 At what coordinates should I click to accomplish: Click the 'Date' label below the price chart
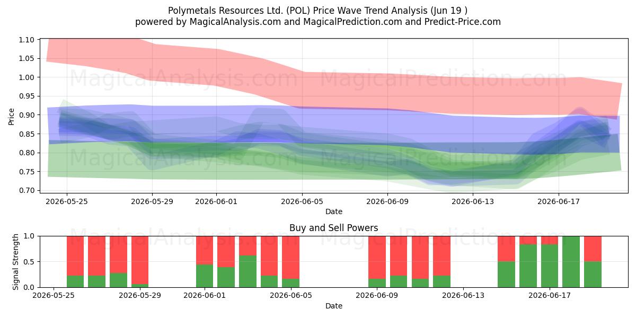(x=334, y=211)
